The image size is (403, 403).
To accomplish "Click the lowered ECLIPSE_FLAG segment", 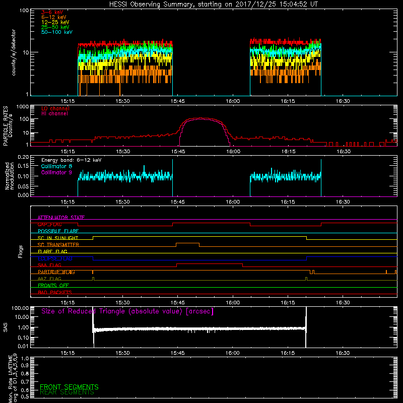I will click(199, 260).
